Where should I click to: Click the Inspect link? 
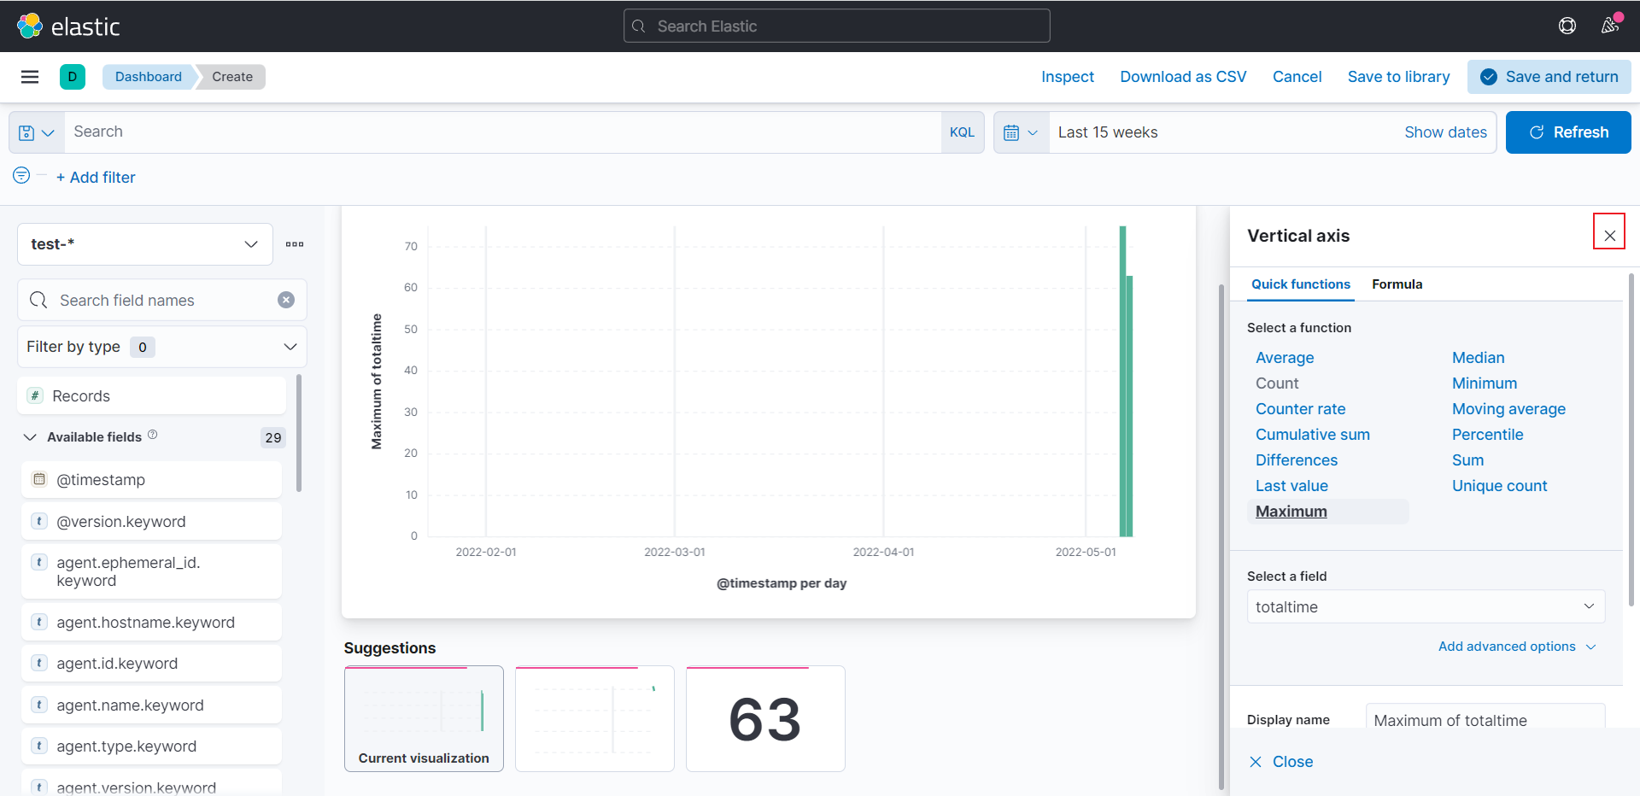click(x=1067, y=77)
